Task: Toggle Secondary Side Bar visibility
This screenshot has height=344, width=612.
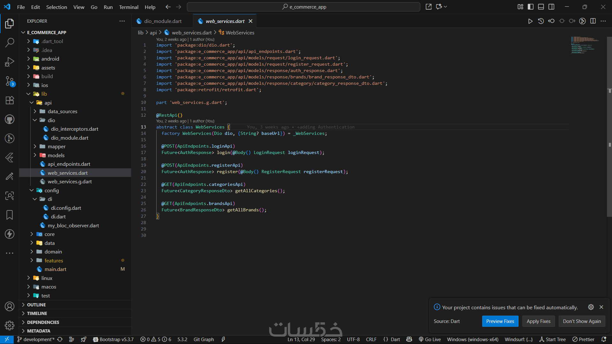Action: click(551, 7)
